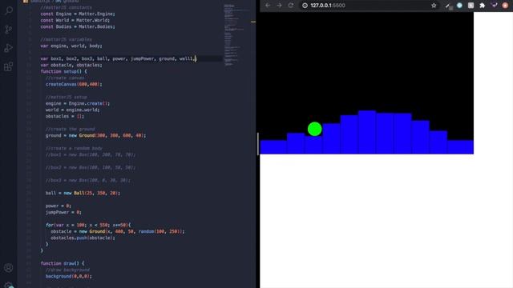The height and width of the screenshot is (288, 513).
Task: Open the purple check-mark browser extension
Action: (495, 6)
